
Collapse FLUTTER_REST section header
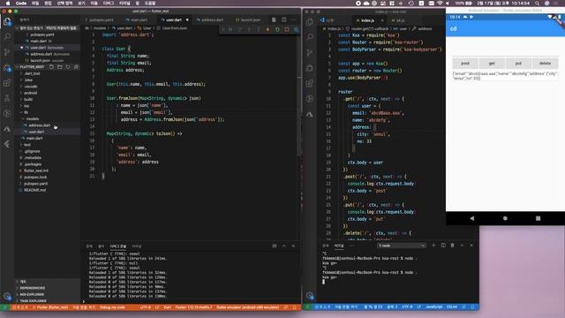pyautogui.click(x=32, y=67)
